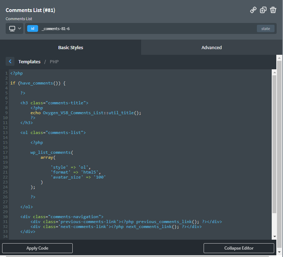This screenshot has height=257, width=283.
Task: Click the wp_list_comments( line
Action: (52, 152)
